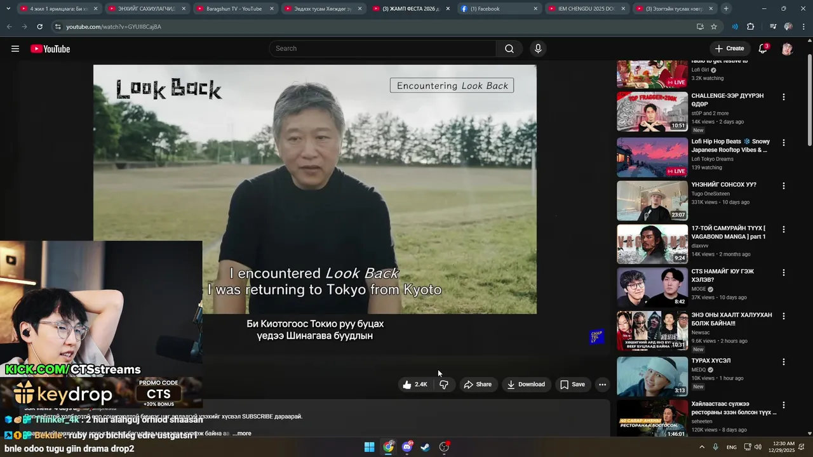
Task: Open Chrome from the taskbar
Action: click(x=388, y=447)
